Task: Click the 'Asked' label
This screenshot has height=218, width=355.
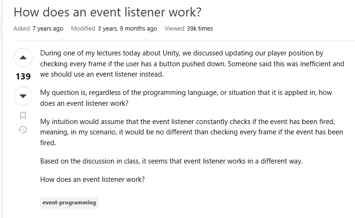Action: click(22, 29)
